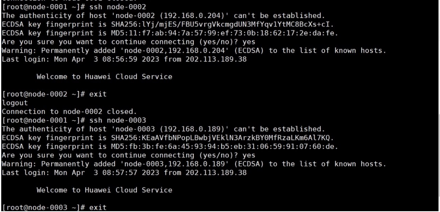Viewport: 440px width, 212px height.
Task: Click "exit" after the node-0002 prompt
Action: pos(98,94)
